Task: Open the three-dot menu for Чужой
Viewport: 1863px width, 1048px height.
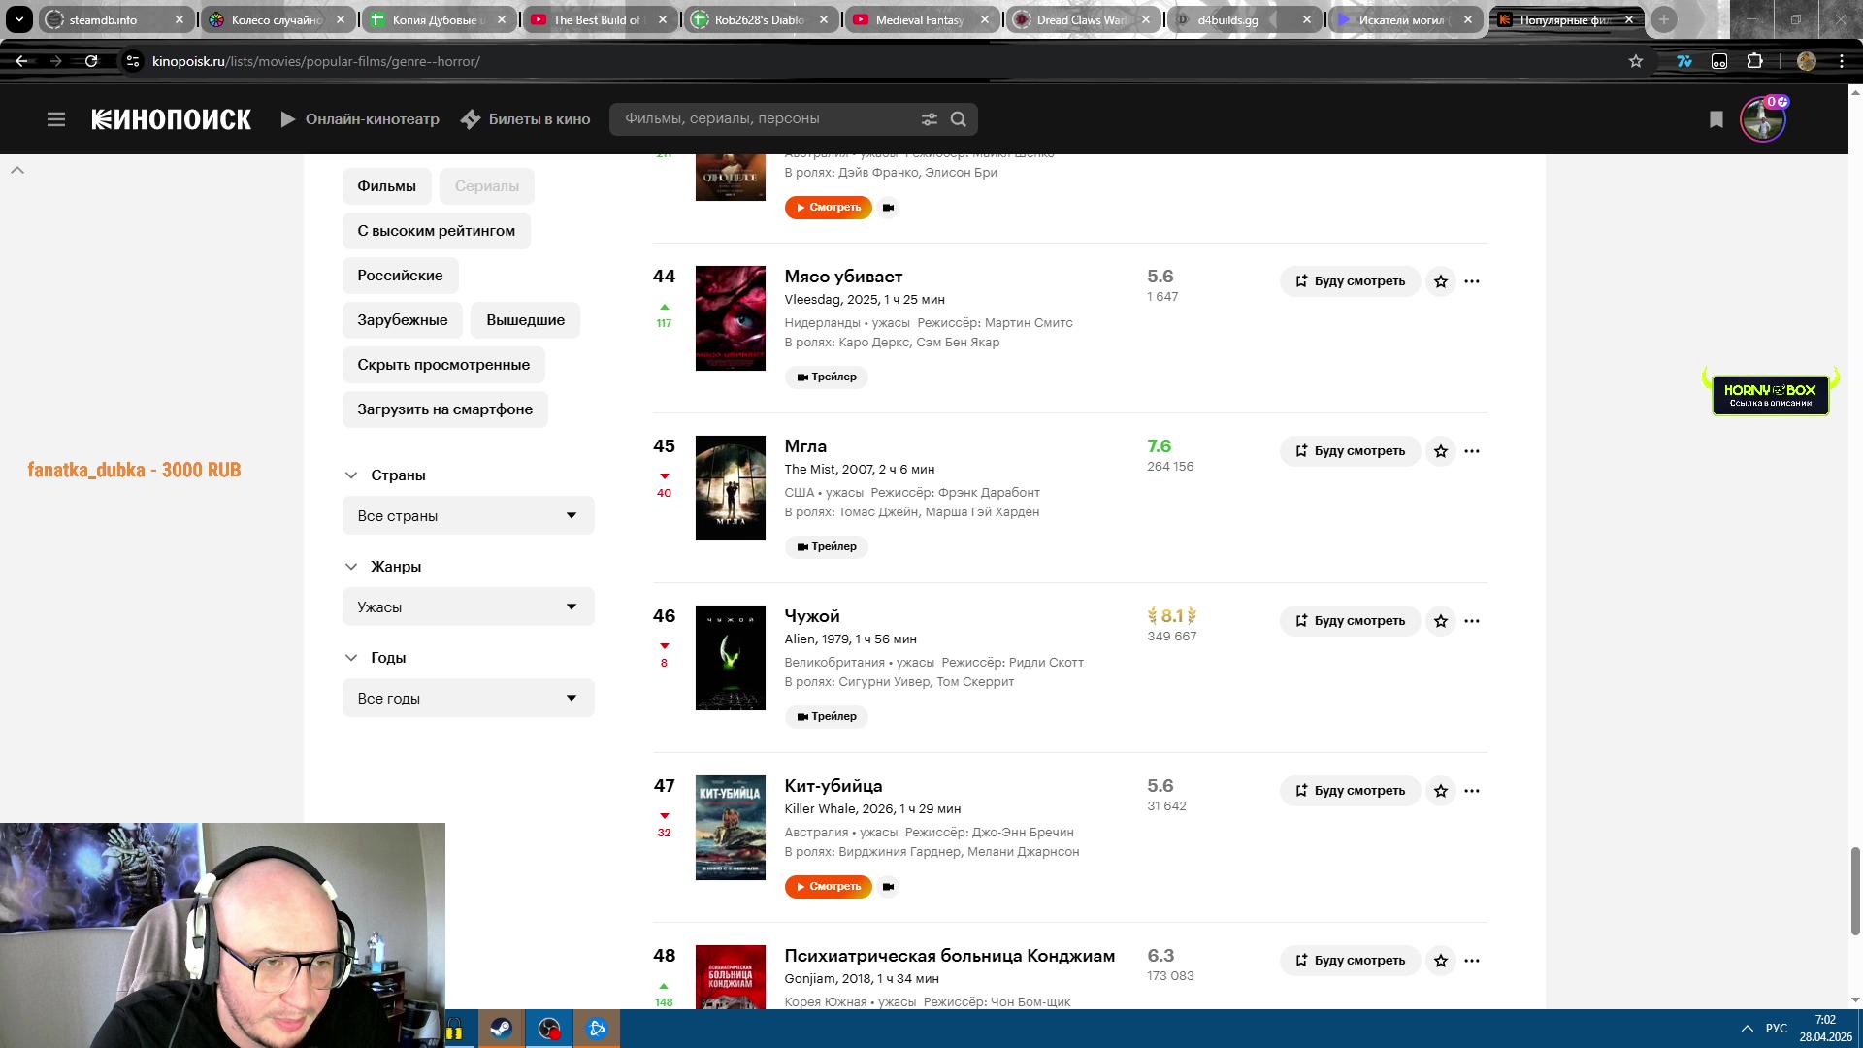Action: [1472, 621]
